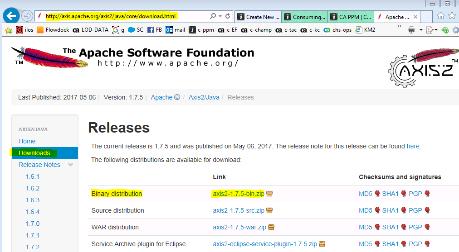Click the Refresh page icon
The height and width of the screenshot is (252, 459).
point(228,16)
